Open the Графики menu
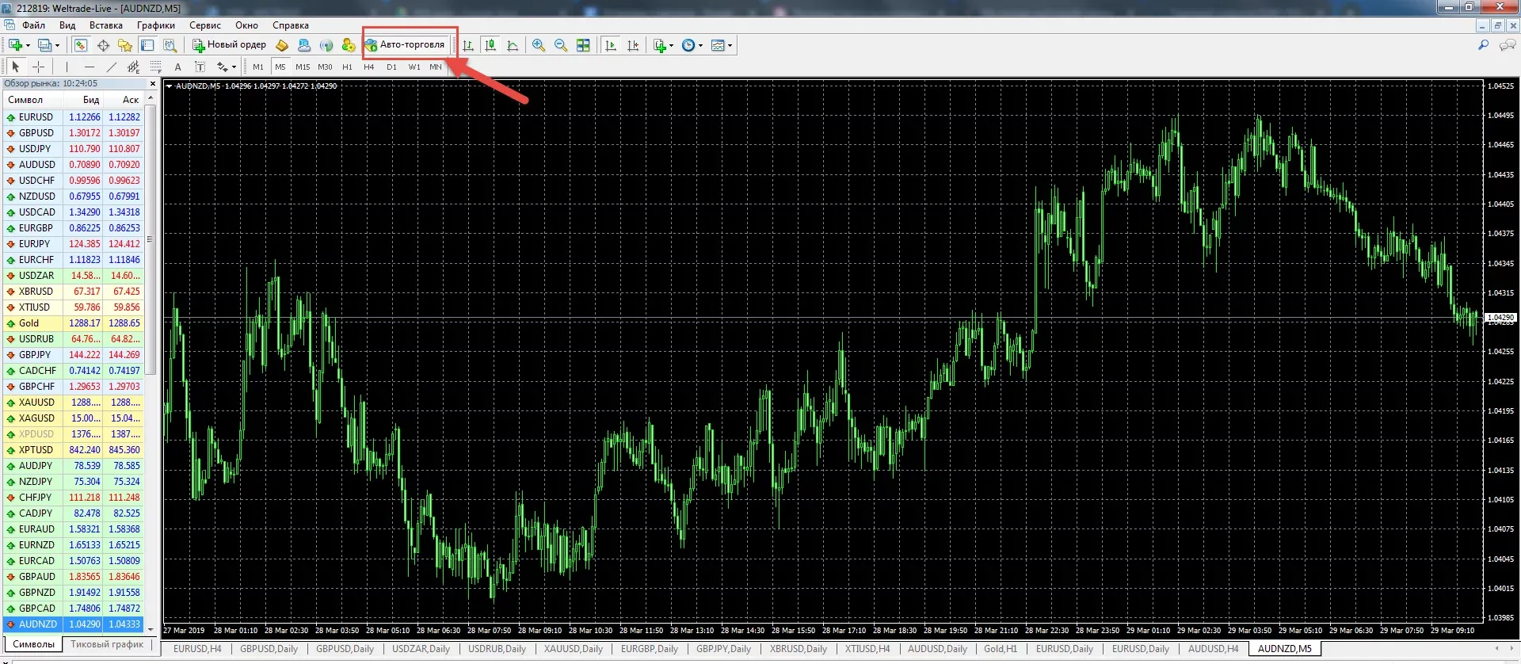This screenshot has width=1521, height=664. [156, 25]
